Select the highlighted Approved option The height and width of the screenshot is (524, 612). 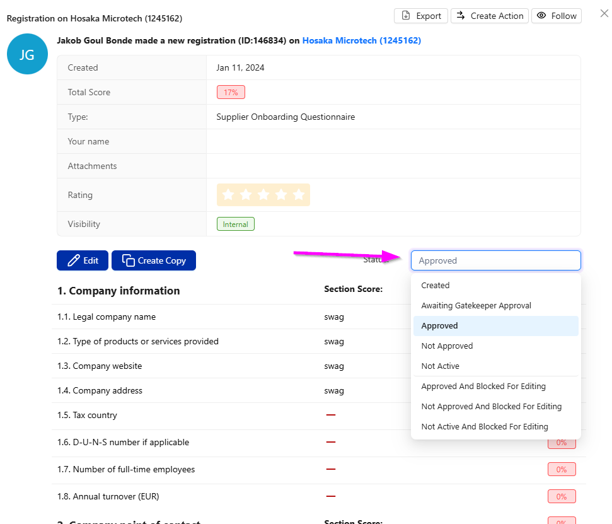coord(495,325)
